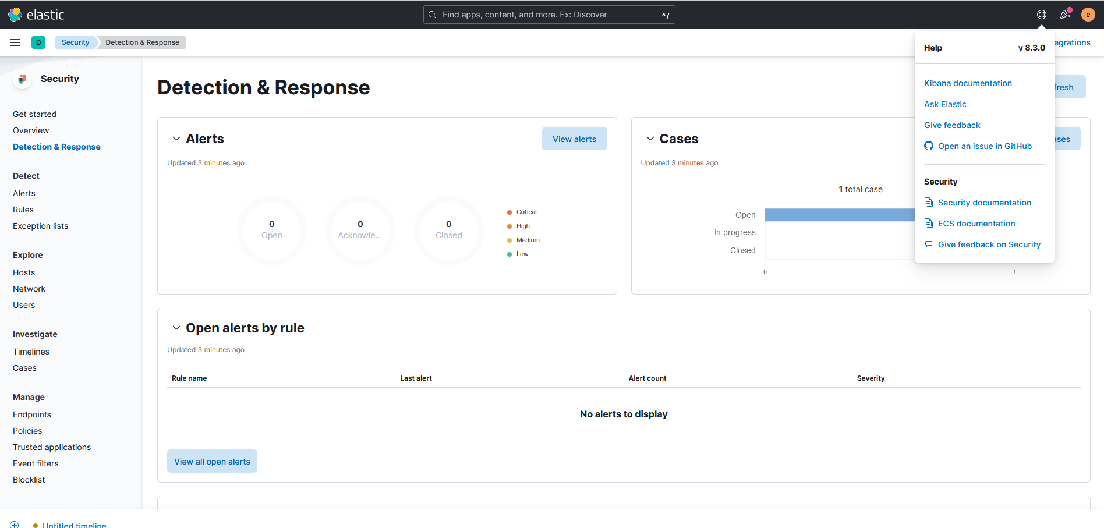Open Timelines under Investigate
This screenshot has width=1104, height=528.
(x=31, y=352)
